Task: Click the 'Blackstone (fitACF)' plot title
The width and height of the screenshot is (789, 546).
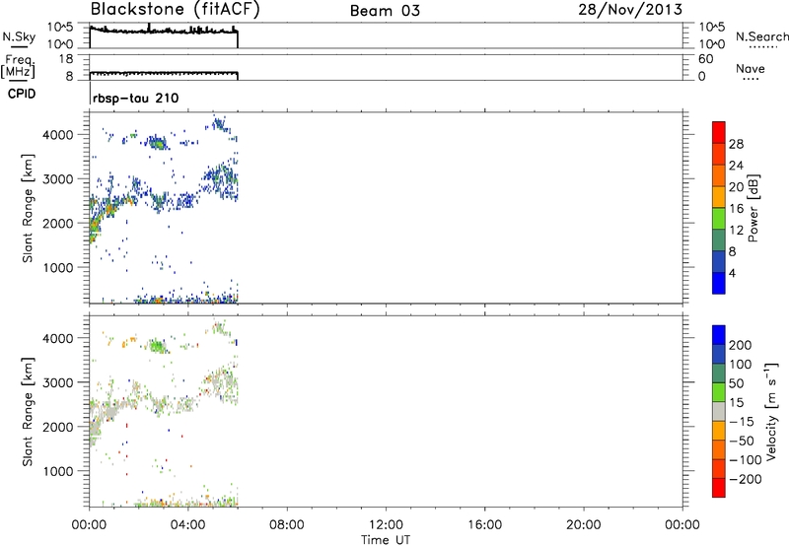Action: (x=175, y=10)
